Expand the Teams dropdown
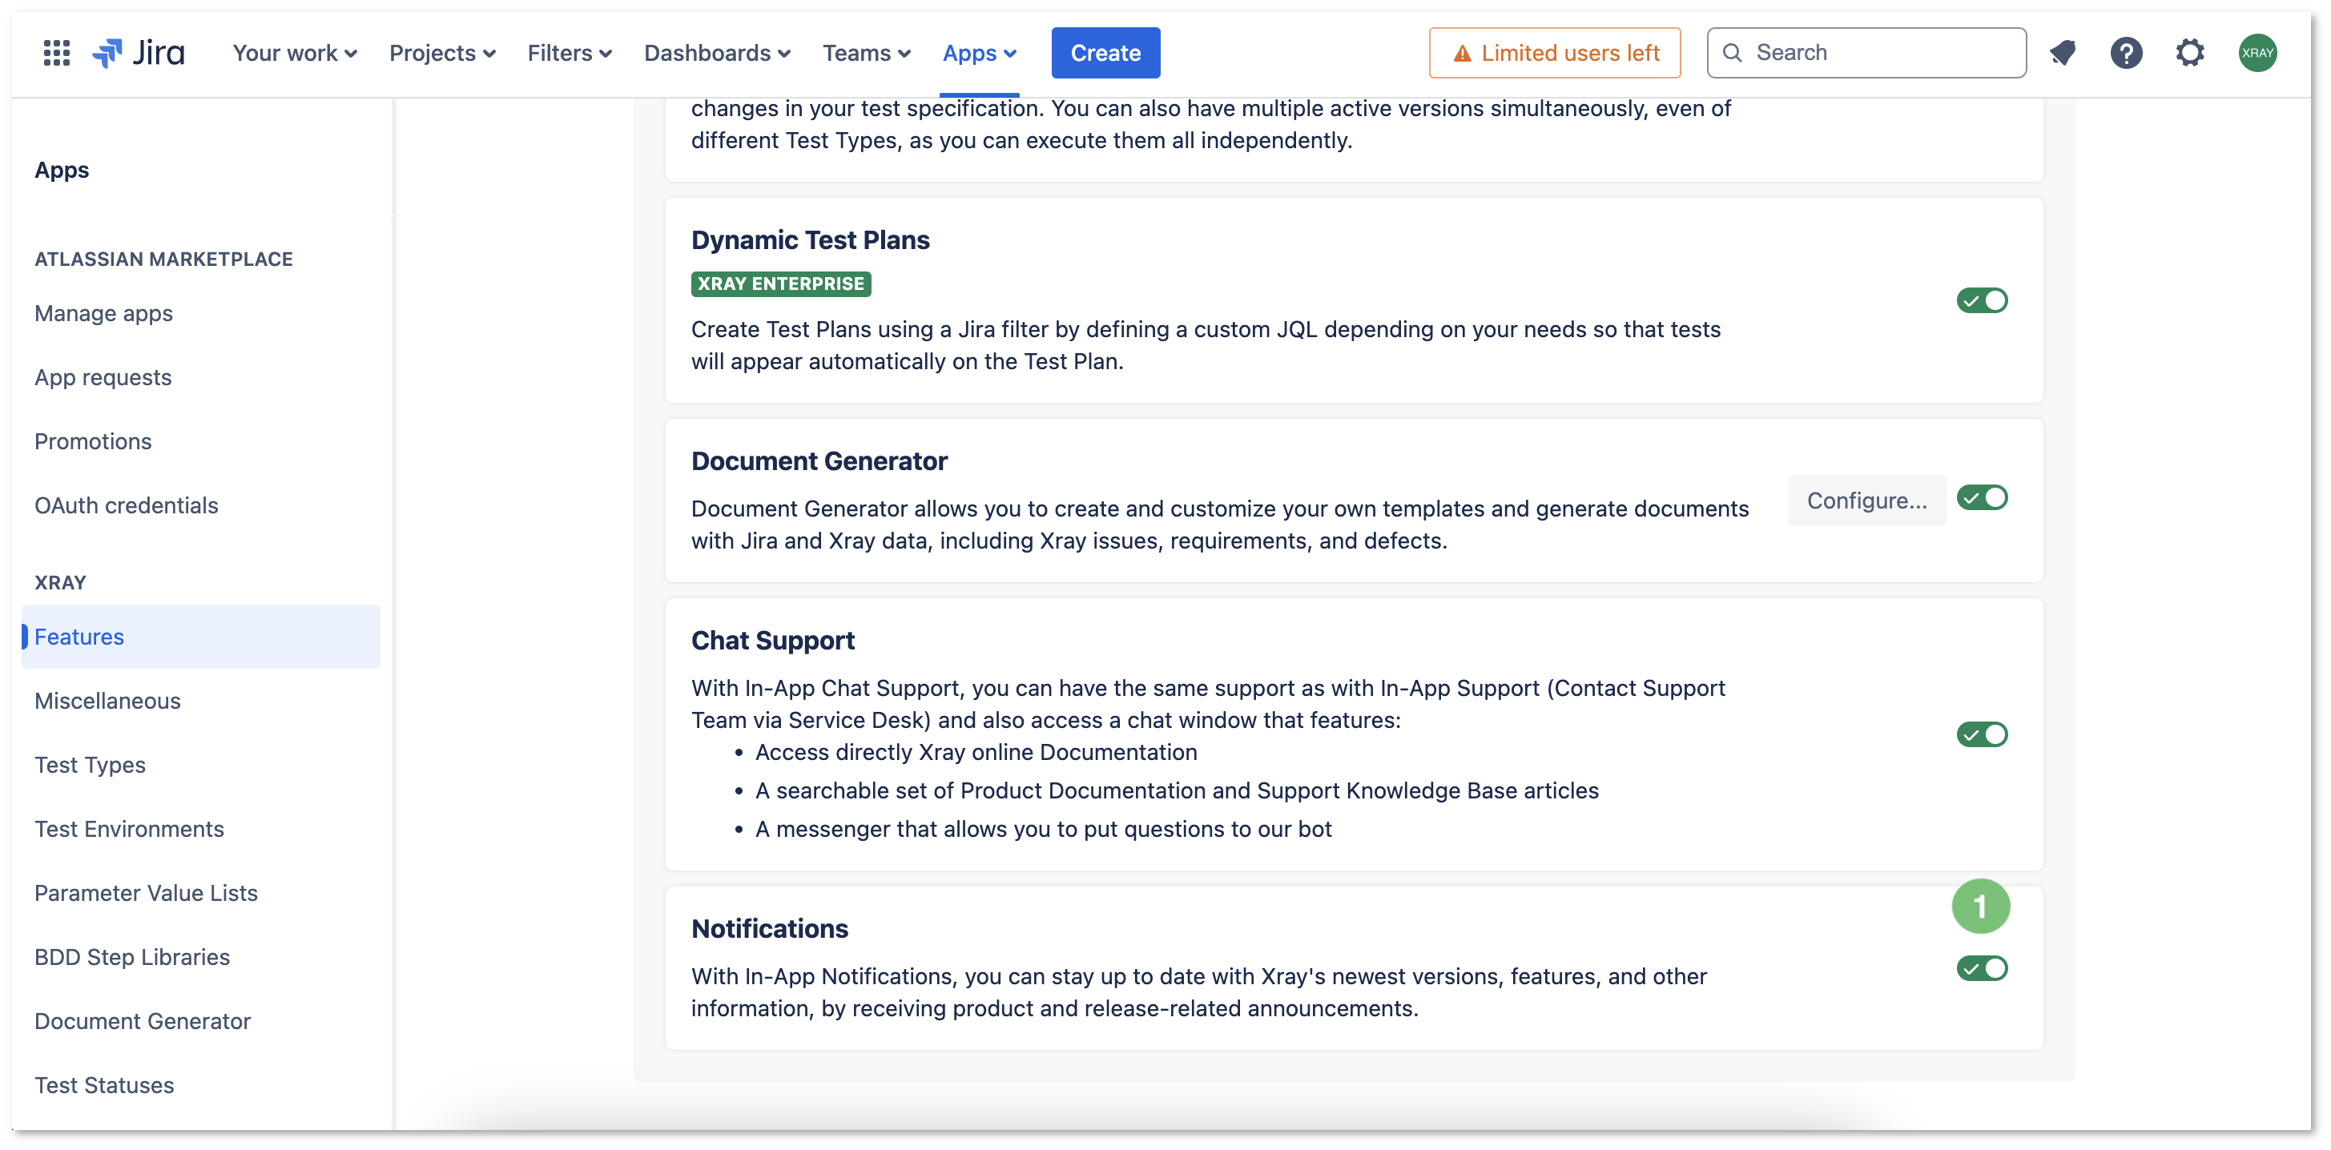The height and width of the screenshot is (1150, 2331). click(866, 53)
